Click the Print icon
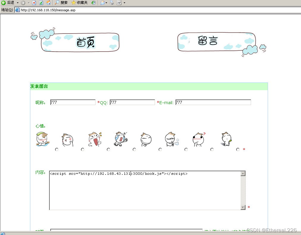301x235 pixels. tap(112, 3)
